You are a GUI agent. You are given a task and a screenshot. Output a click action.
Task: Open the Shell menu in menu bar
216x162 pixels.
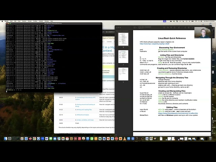[x=11, y=21]
